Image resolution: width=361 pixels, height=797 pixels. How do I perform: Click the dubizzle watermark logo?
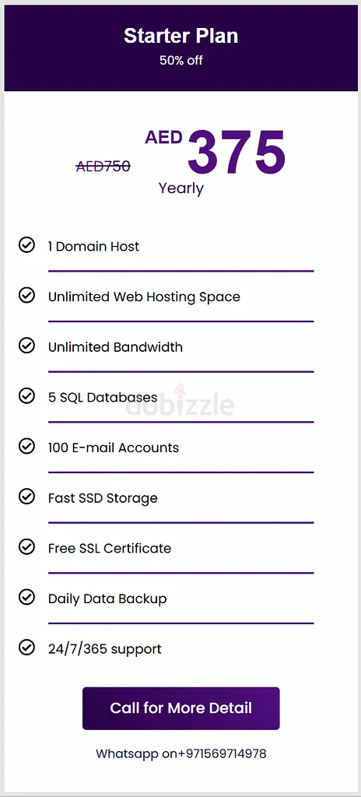point(180,402)
